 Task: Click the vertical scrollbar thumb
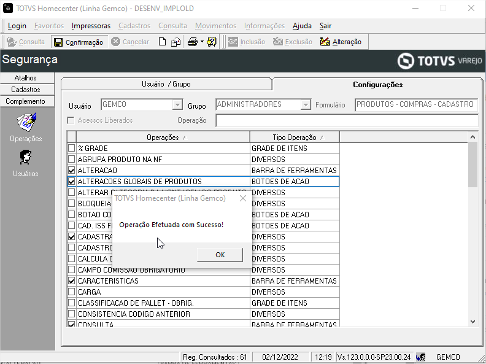pyautogui.click(x=472, y=165)
